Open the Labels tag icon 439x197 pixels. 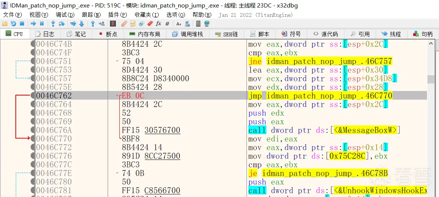pos(141,24)
